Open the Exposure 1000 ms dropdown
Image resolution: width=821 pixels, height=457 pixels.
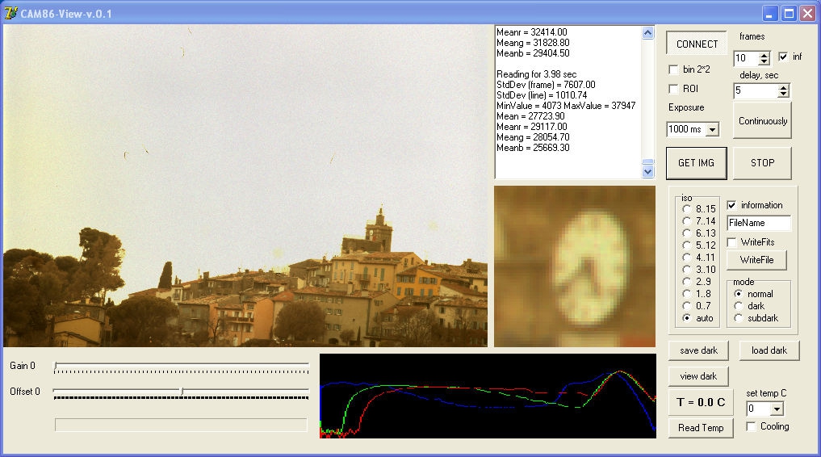[x=712, y=129]
